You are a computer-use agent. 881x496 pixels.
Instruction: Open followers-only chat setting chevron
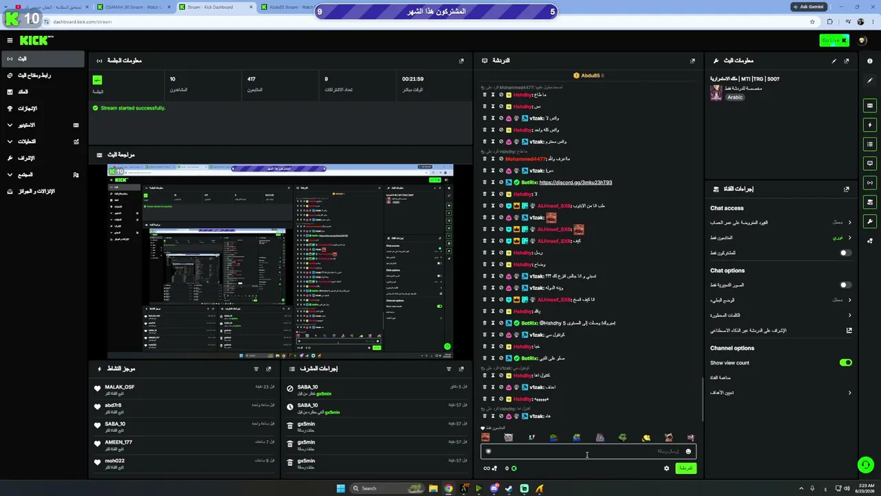849,238
